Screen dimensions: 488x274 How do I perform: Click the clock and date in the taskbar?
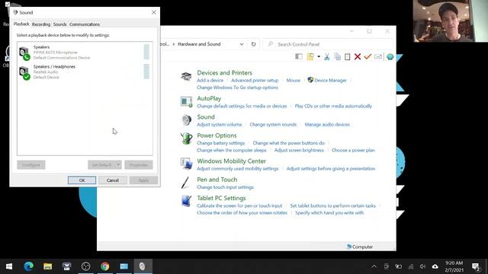click(454, 266)
